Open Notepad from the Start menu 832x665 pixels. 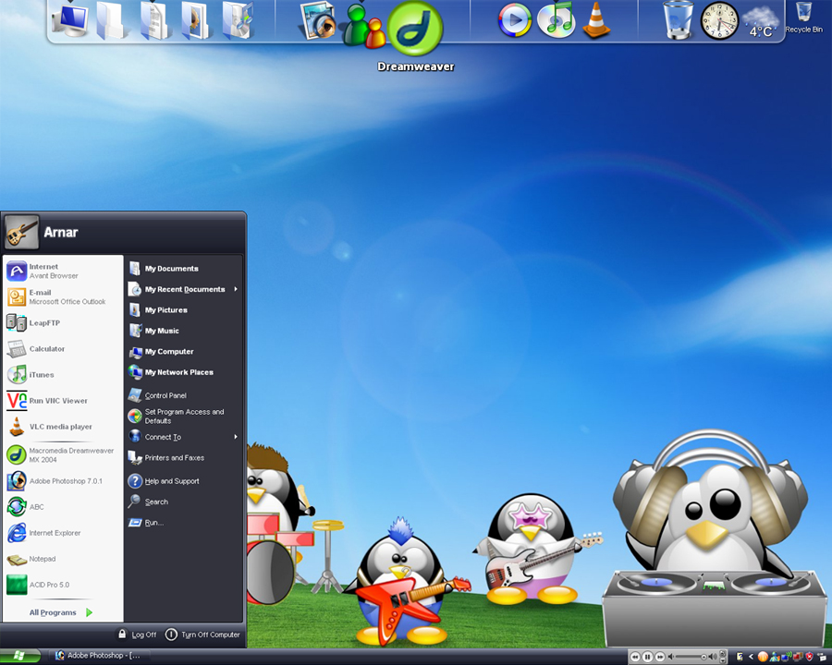coord(63,559)
